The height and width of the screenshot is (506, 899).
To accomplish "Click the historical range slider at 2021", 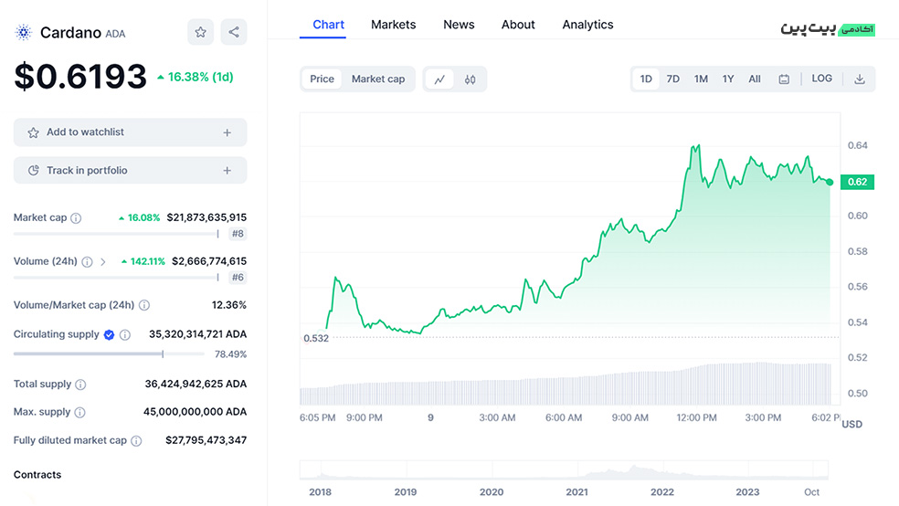I will [x=576, y=472].
